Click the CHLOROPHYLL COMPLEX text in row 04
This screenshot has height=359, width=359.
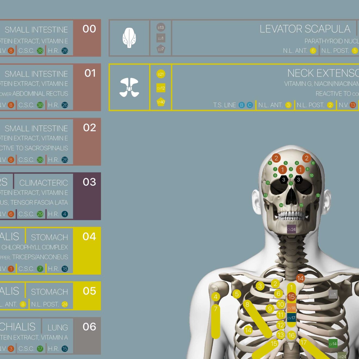pyautogui.click(x=35, y=247)
